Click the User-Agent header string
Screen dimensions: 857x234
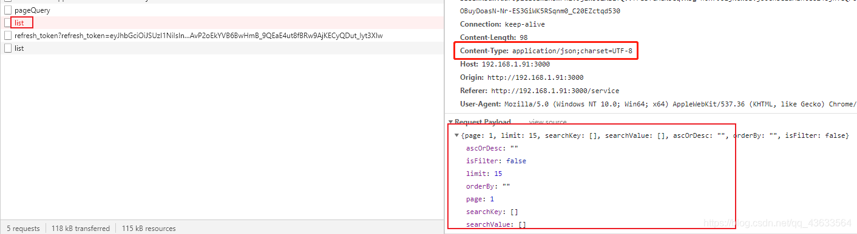(x=679, y=104)
